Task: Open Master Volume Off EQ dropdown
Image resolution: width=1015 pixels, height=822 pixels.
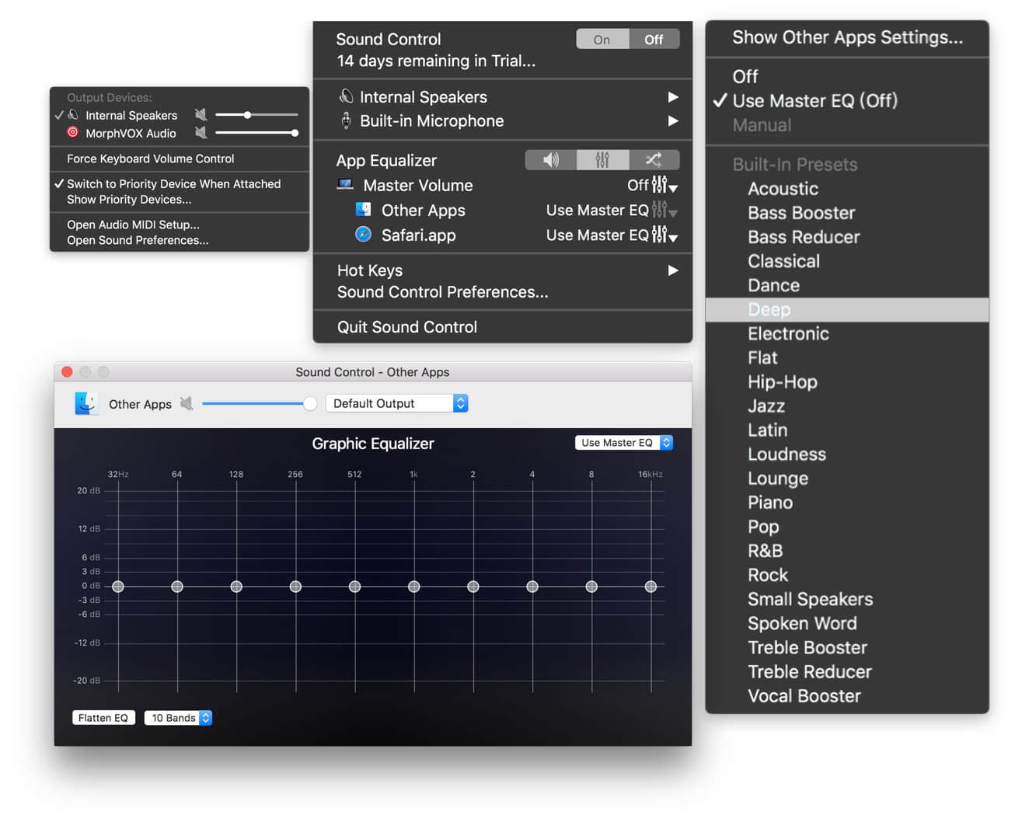Action: (x=653, y=185)
